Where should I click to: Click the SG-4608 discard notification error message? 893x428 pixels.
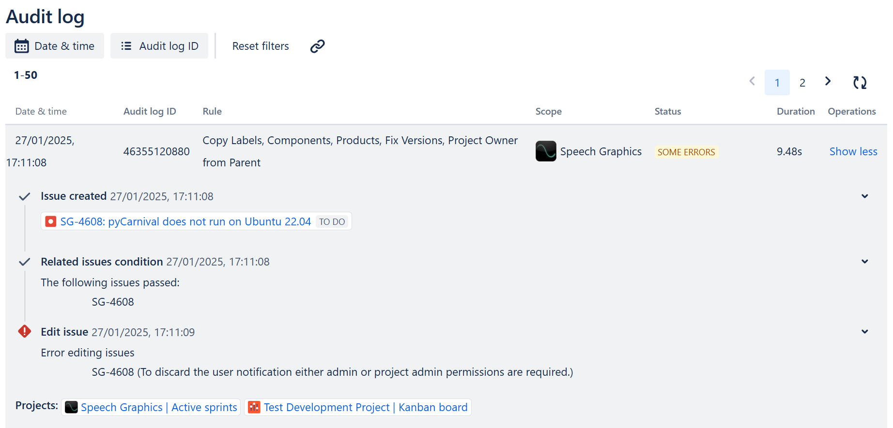(332, 372)
